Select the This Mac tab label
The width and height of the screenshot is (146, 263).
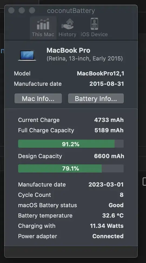point(43,34)
